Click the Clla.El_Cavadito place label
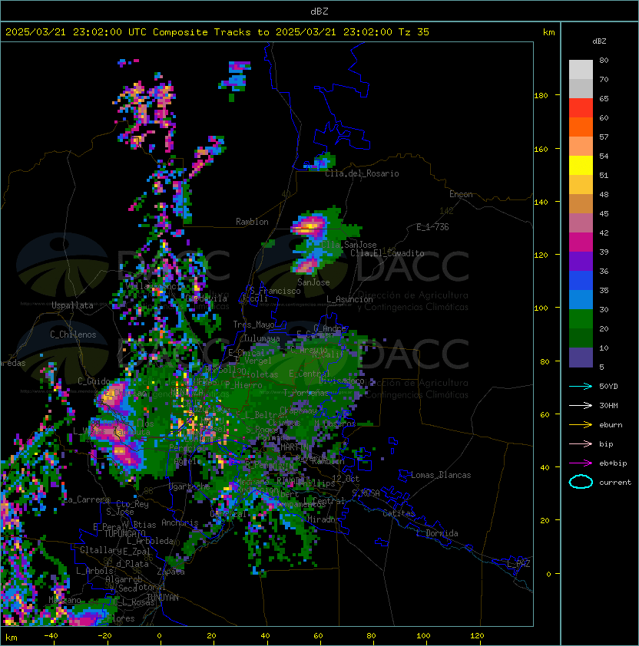Screen dimensions: 639x646 point(387,253)
